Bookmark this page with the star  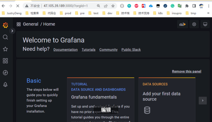113,6
